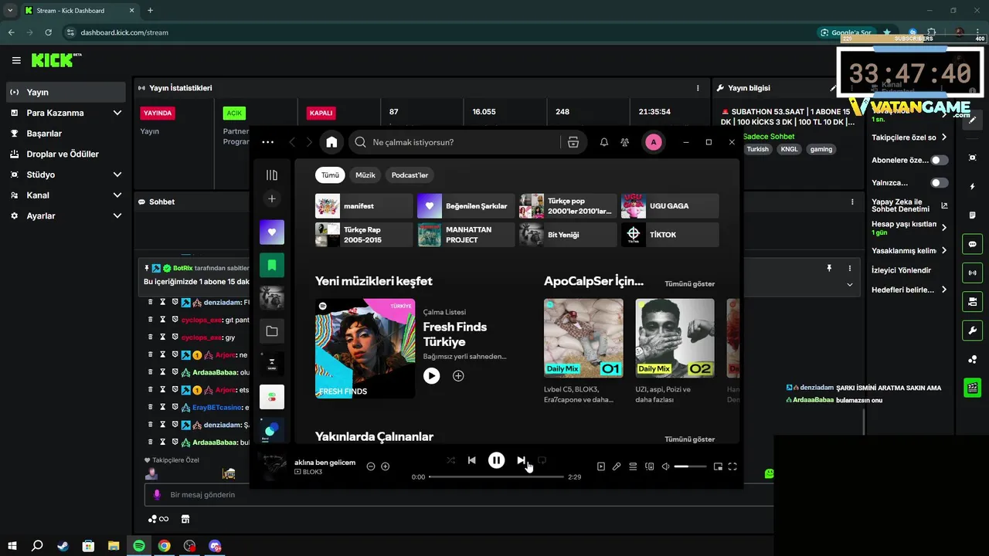The height and width of the screenshot is (556, 989).
Task: Open Spotify notifications bell
Action: pyautogui.click(x=604, y=142)
